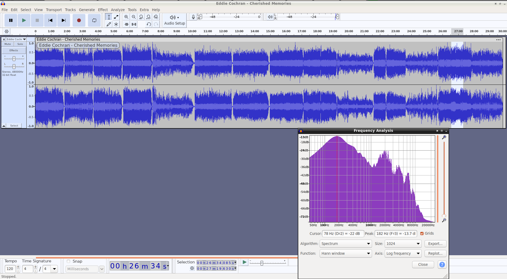Viewport: 507px width, 279px height.
Task: Fit project to width zoom icon
Action: pos(149,17)
